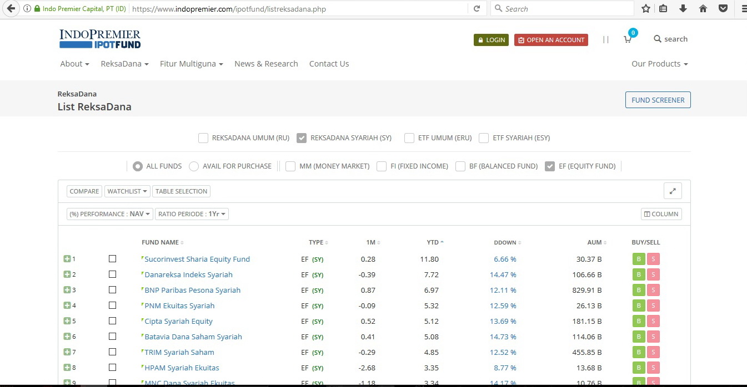The image size is (747, 387).
Task: Open the Performance NAV dropdown
Action: (x=109, y=214)
